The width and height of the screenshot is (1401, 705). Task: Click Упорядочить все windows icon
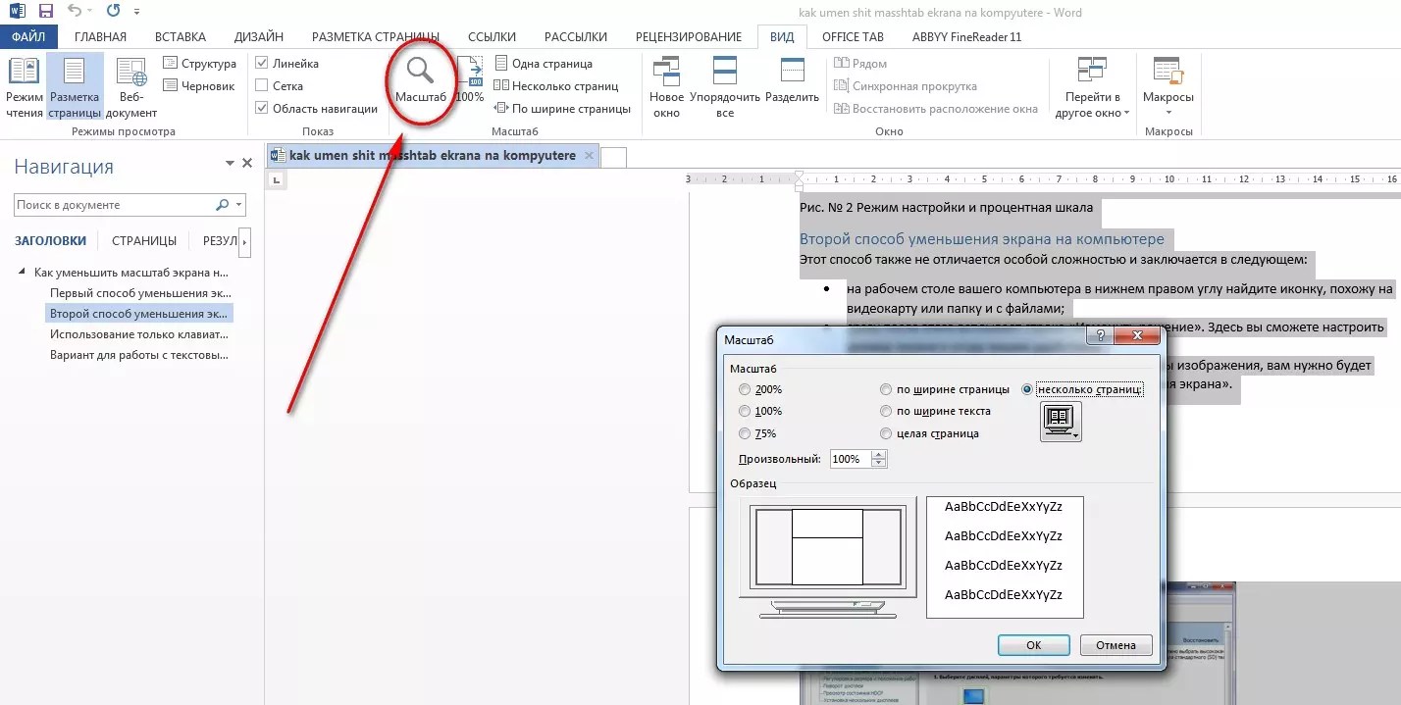(x=724, y=85)
